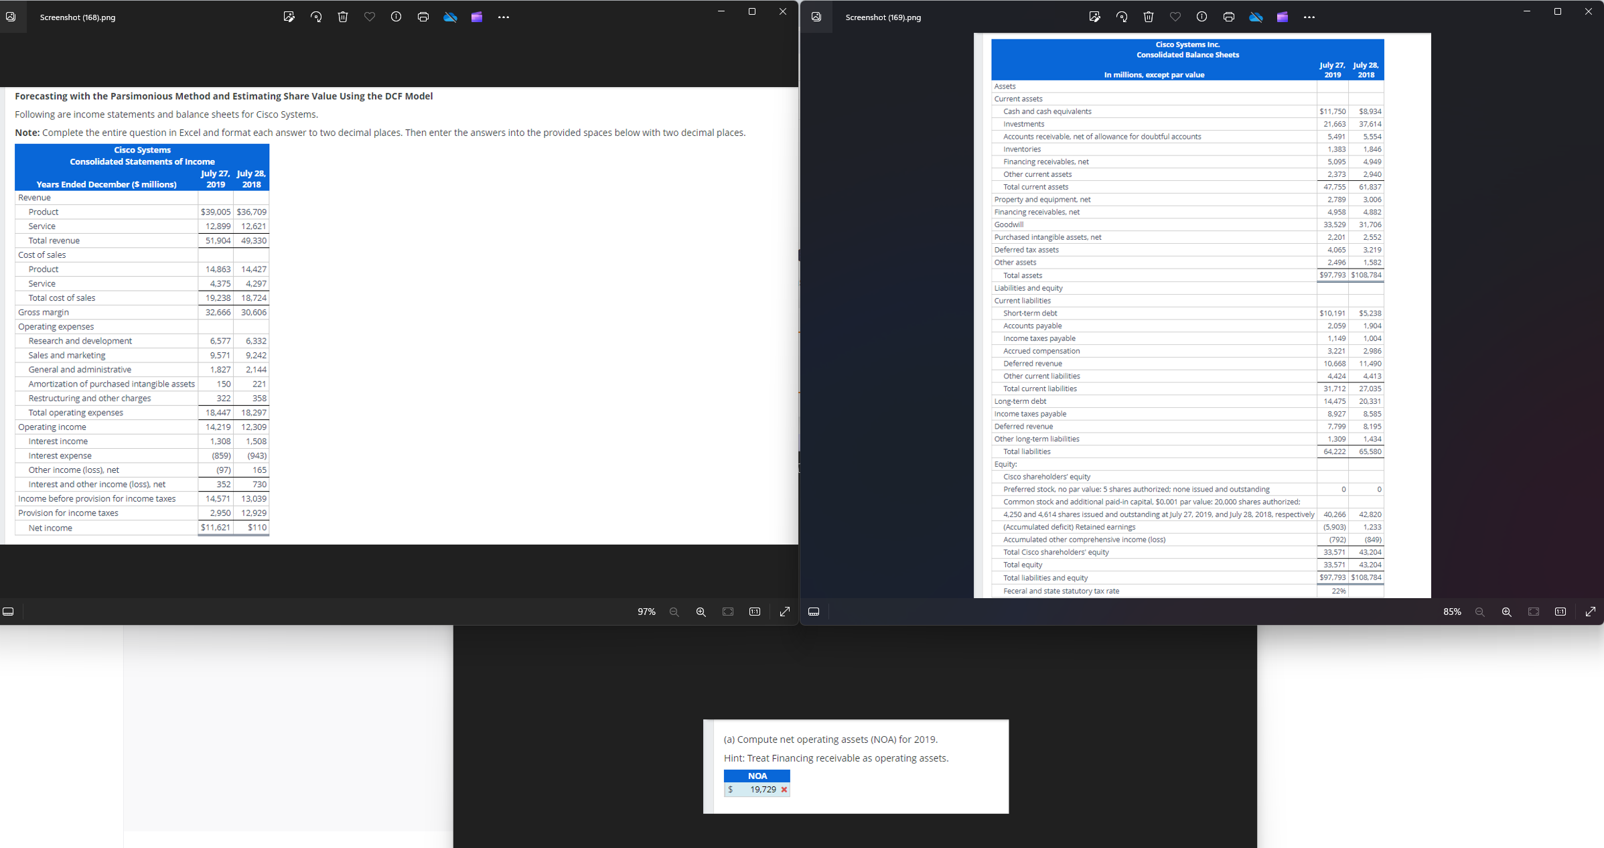Zoom in on Screenshot (168) image
This screenshot has width=1604, height=848.
pos(701,612)
